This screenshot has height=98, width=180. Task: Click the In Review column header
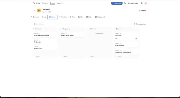92,29
